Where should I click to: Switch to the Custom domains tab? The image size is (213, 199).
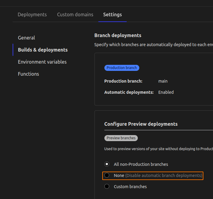click(75, 14)
